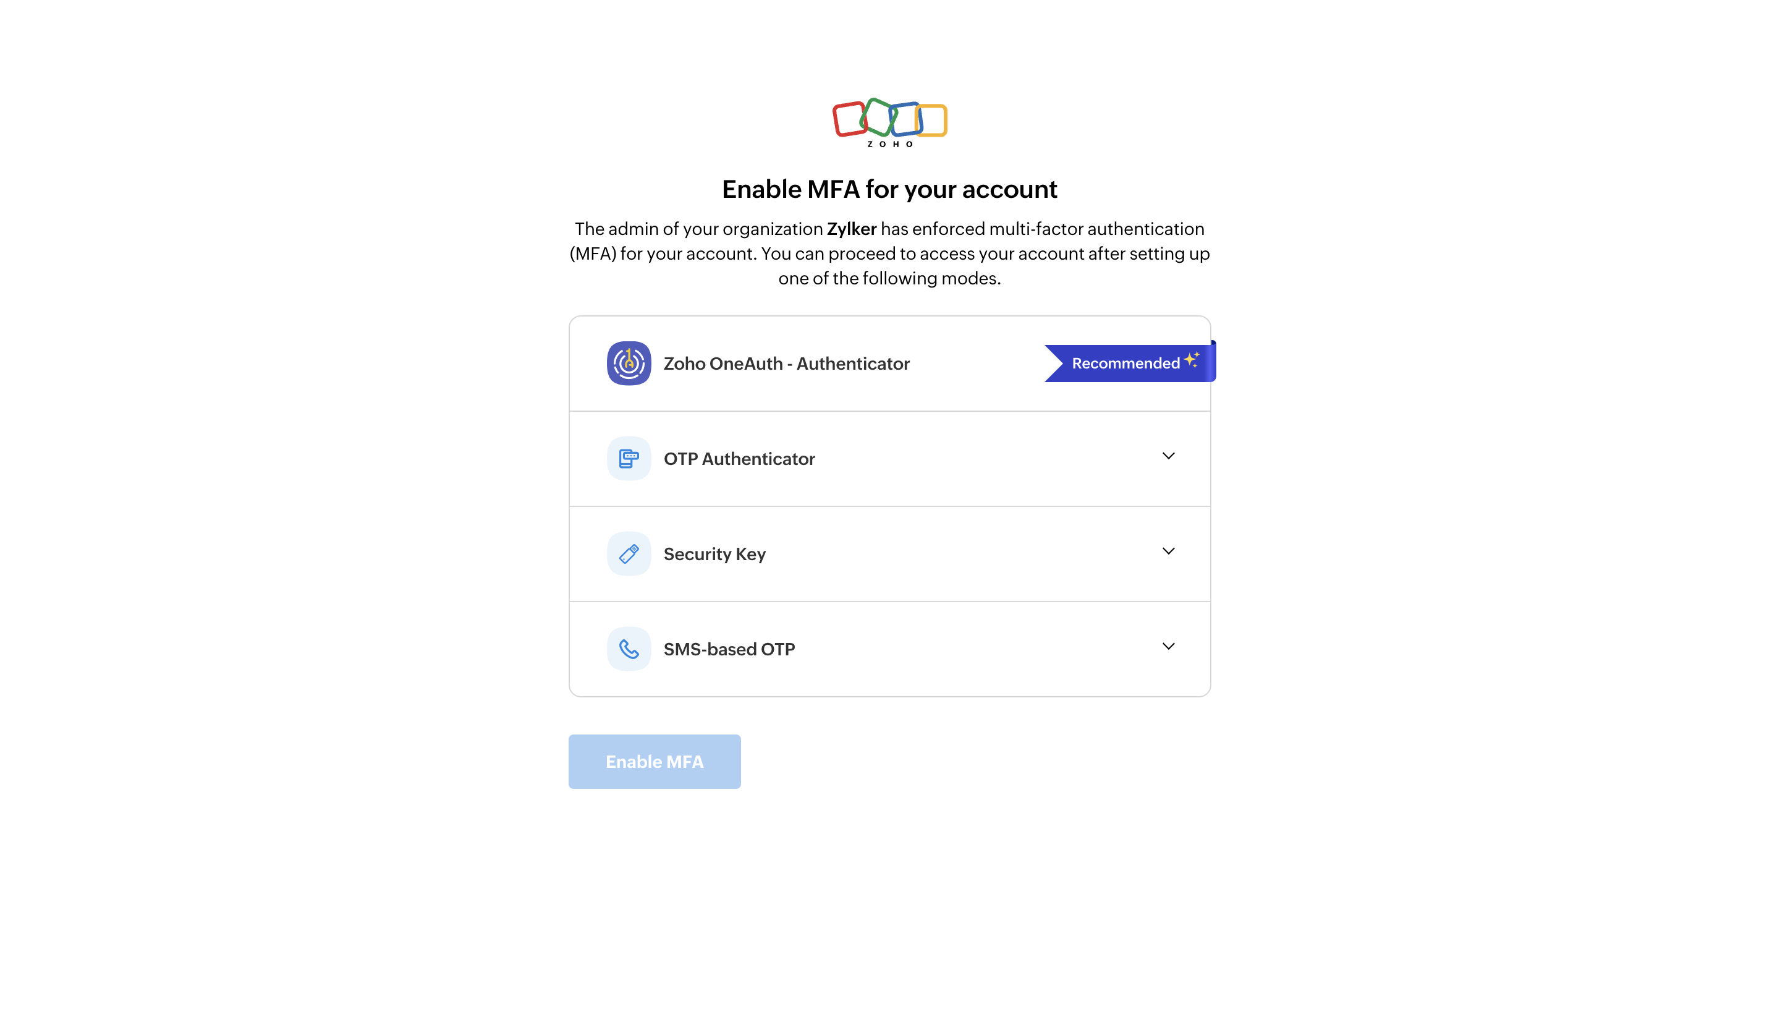1780x1009 pixels.
Task: Select the SMS-based OTP label
Action: click(x=729, y=649)
